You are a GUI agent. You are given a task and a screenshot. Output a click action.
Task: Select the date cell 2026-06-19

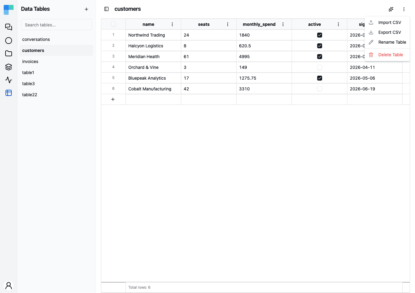pyautogui.click(x=375, y=89)
